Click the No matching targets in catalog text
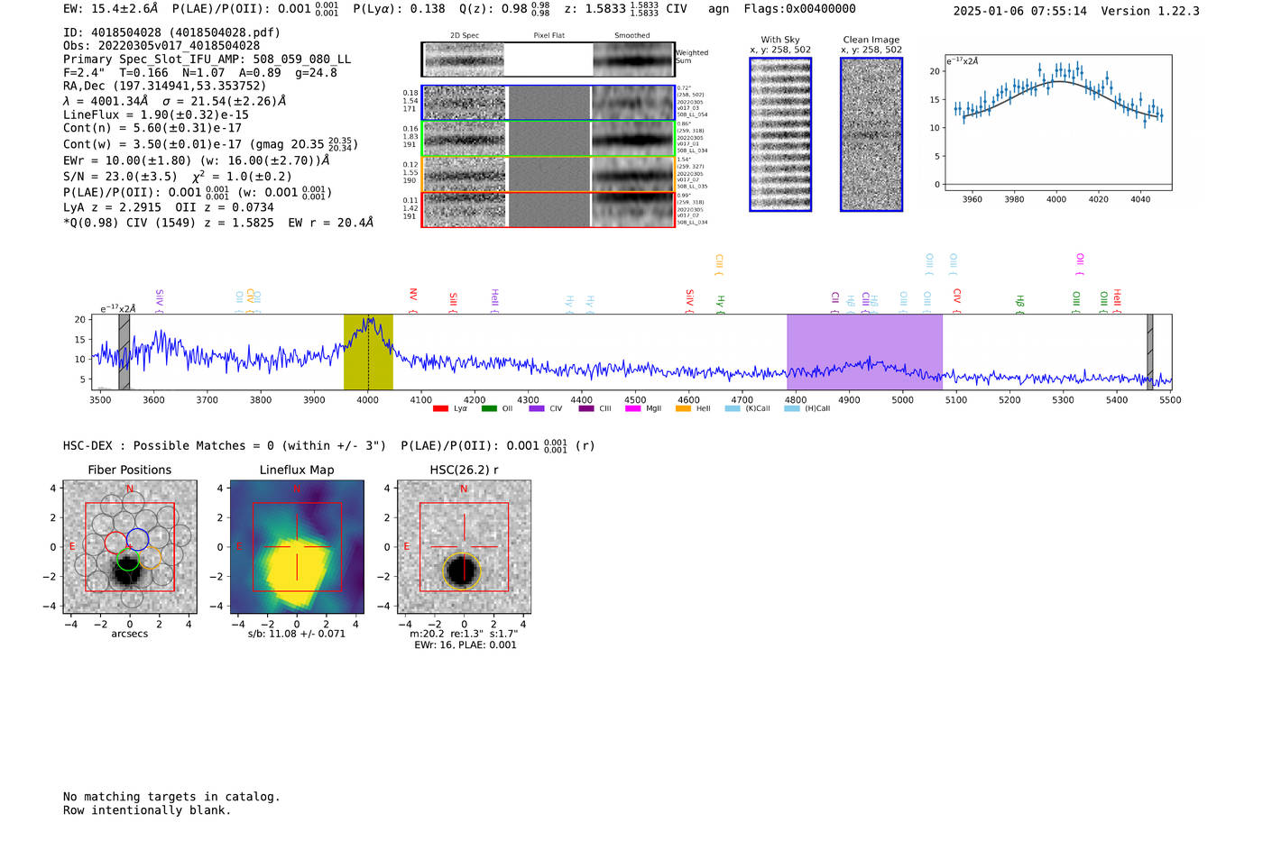The width and height of the screenshot is (1263, 859). tap(171, 797)
